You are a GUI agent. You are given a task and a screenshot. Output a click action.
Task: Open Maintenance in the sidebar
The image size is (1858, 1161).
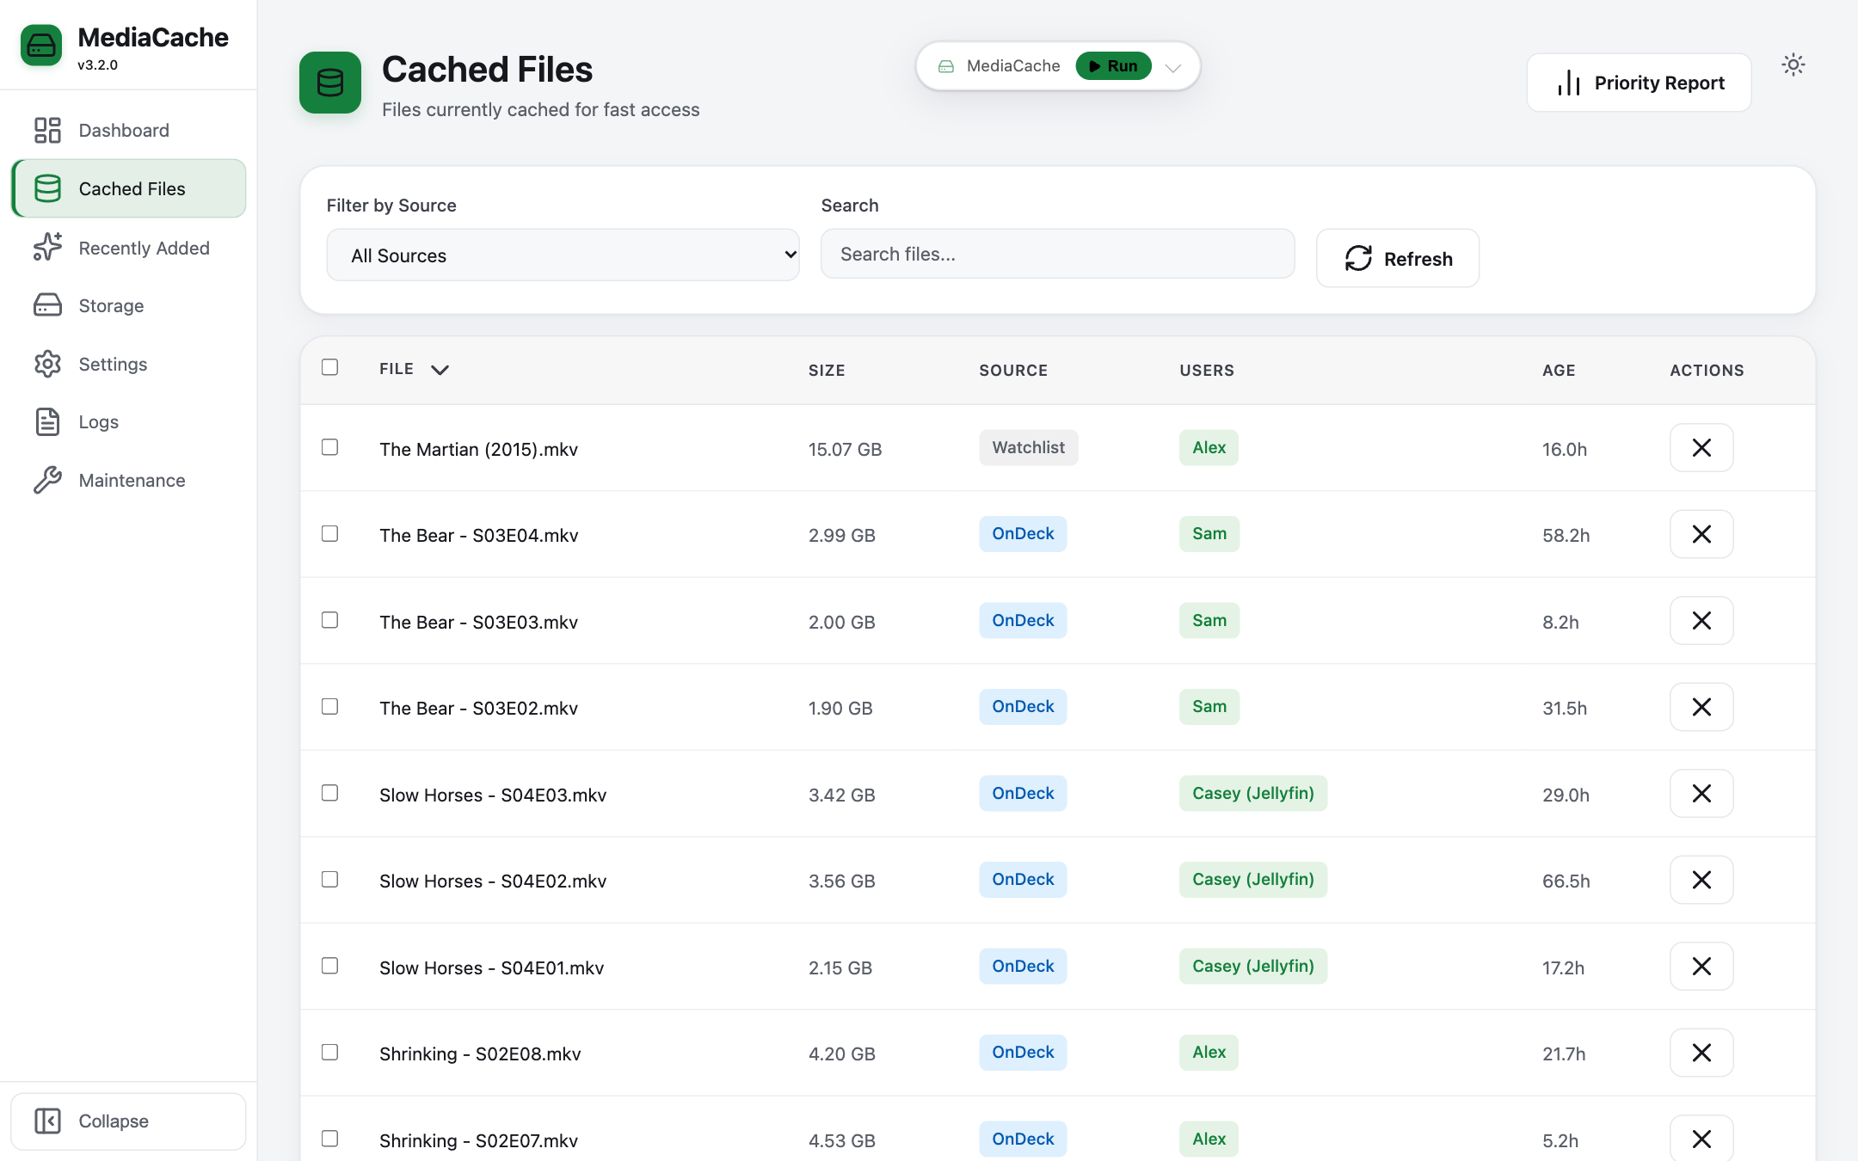(x=128, y=480)
